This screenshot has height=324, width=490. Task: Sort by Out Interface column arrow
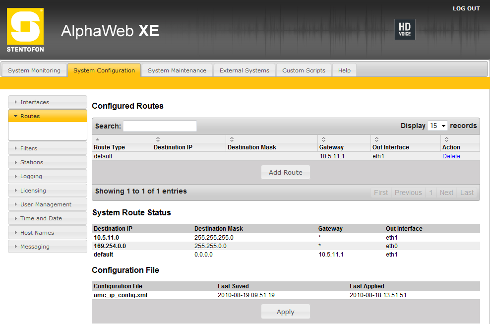tap(376, 139)
